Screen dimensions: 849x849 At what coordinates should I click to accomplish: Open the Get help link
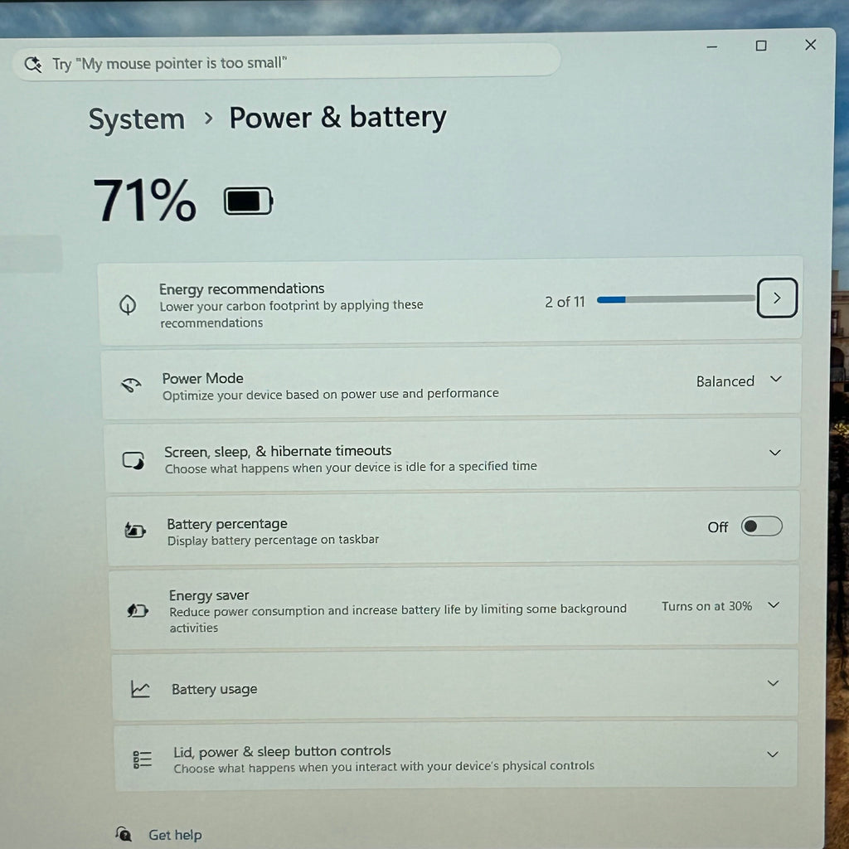pos(175,834)
